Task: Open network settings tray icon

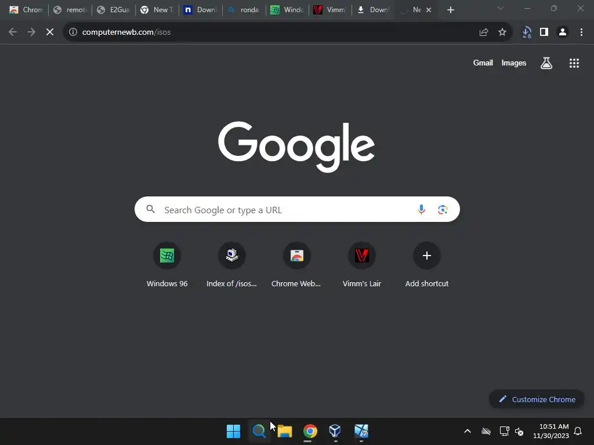Action: 504,431
